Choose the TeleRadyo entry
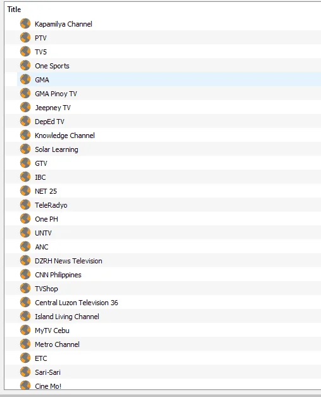This screenshot has height=397, width=321. (51, 205)
